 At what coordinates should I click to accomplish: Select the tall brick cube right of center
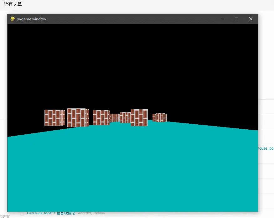(x=139, y=118)
